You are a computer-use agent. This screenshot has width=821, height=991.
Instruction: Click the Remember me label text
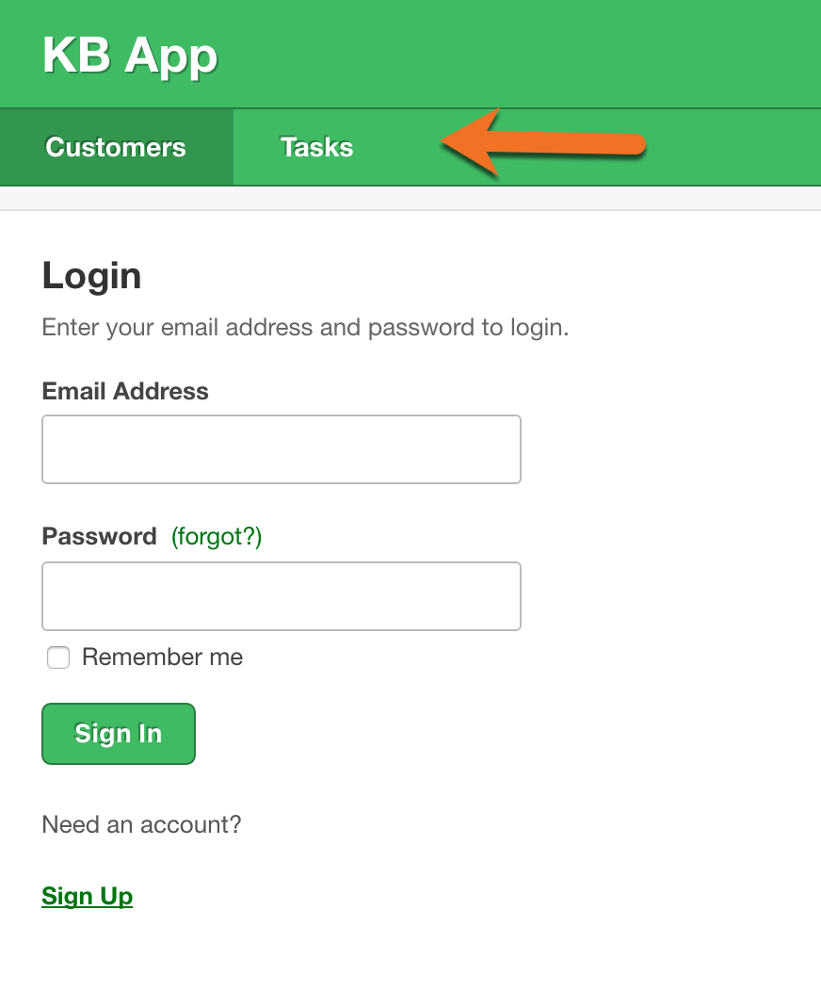pos(162,658)
